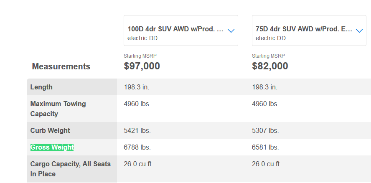The height and width of the screenshot is (183, 371).
Task: Click the 5421 lbs. curb weight value
Action: [137, 130]
